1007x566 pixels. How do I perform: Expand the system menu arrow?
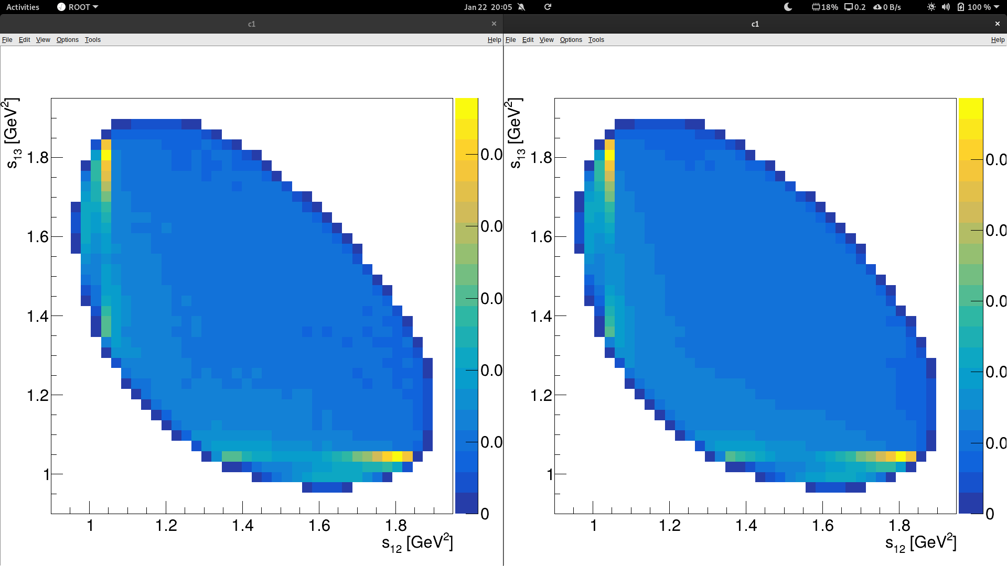(x=997, y=7)
